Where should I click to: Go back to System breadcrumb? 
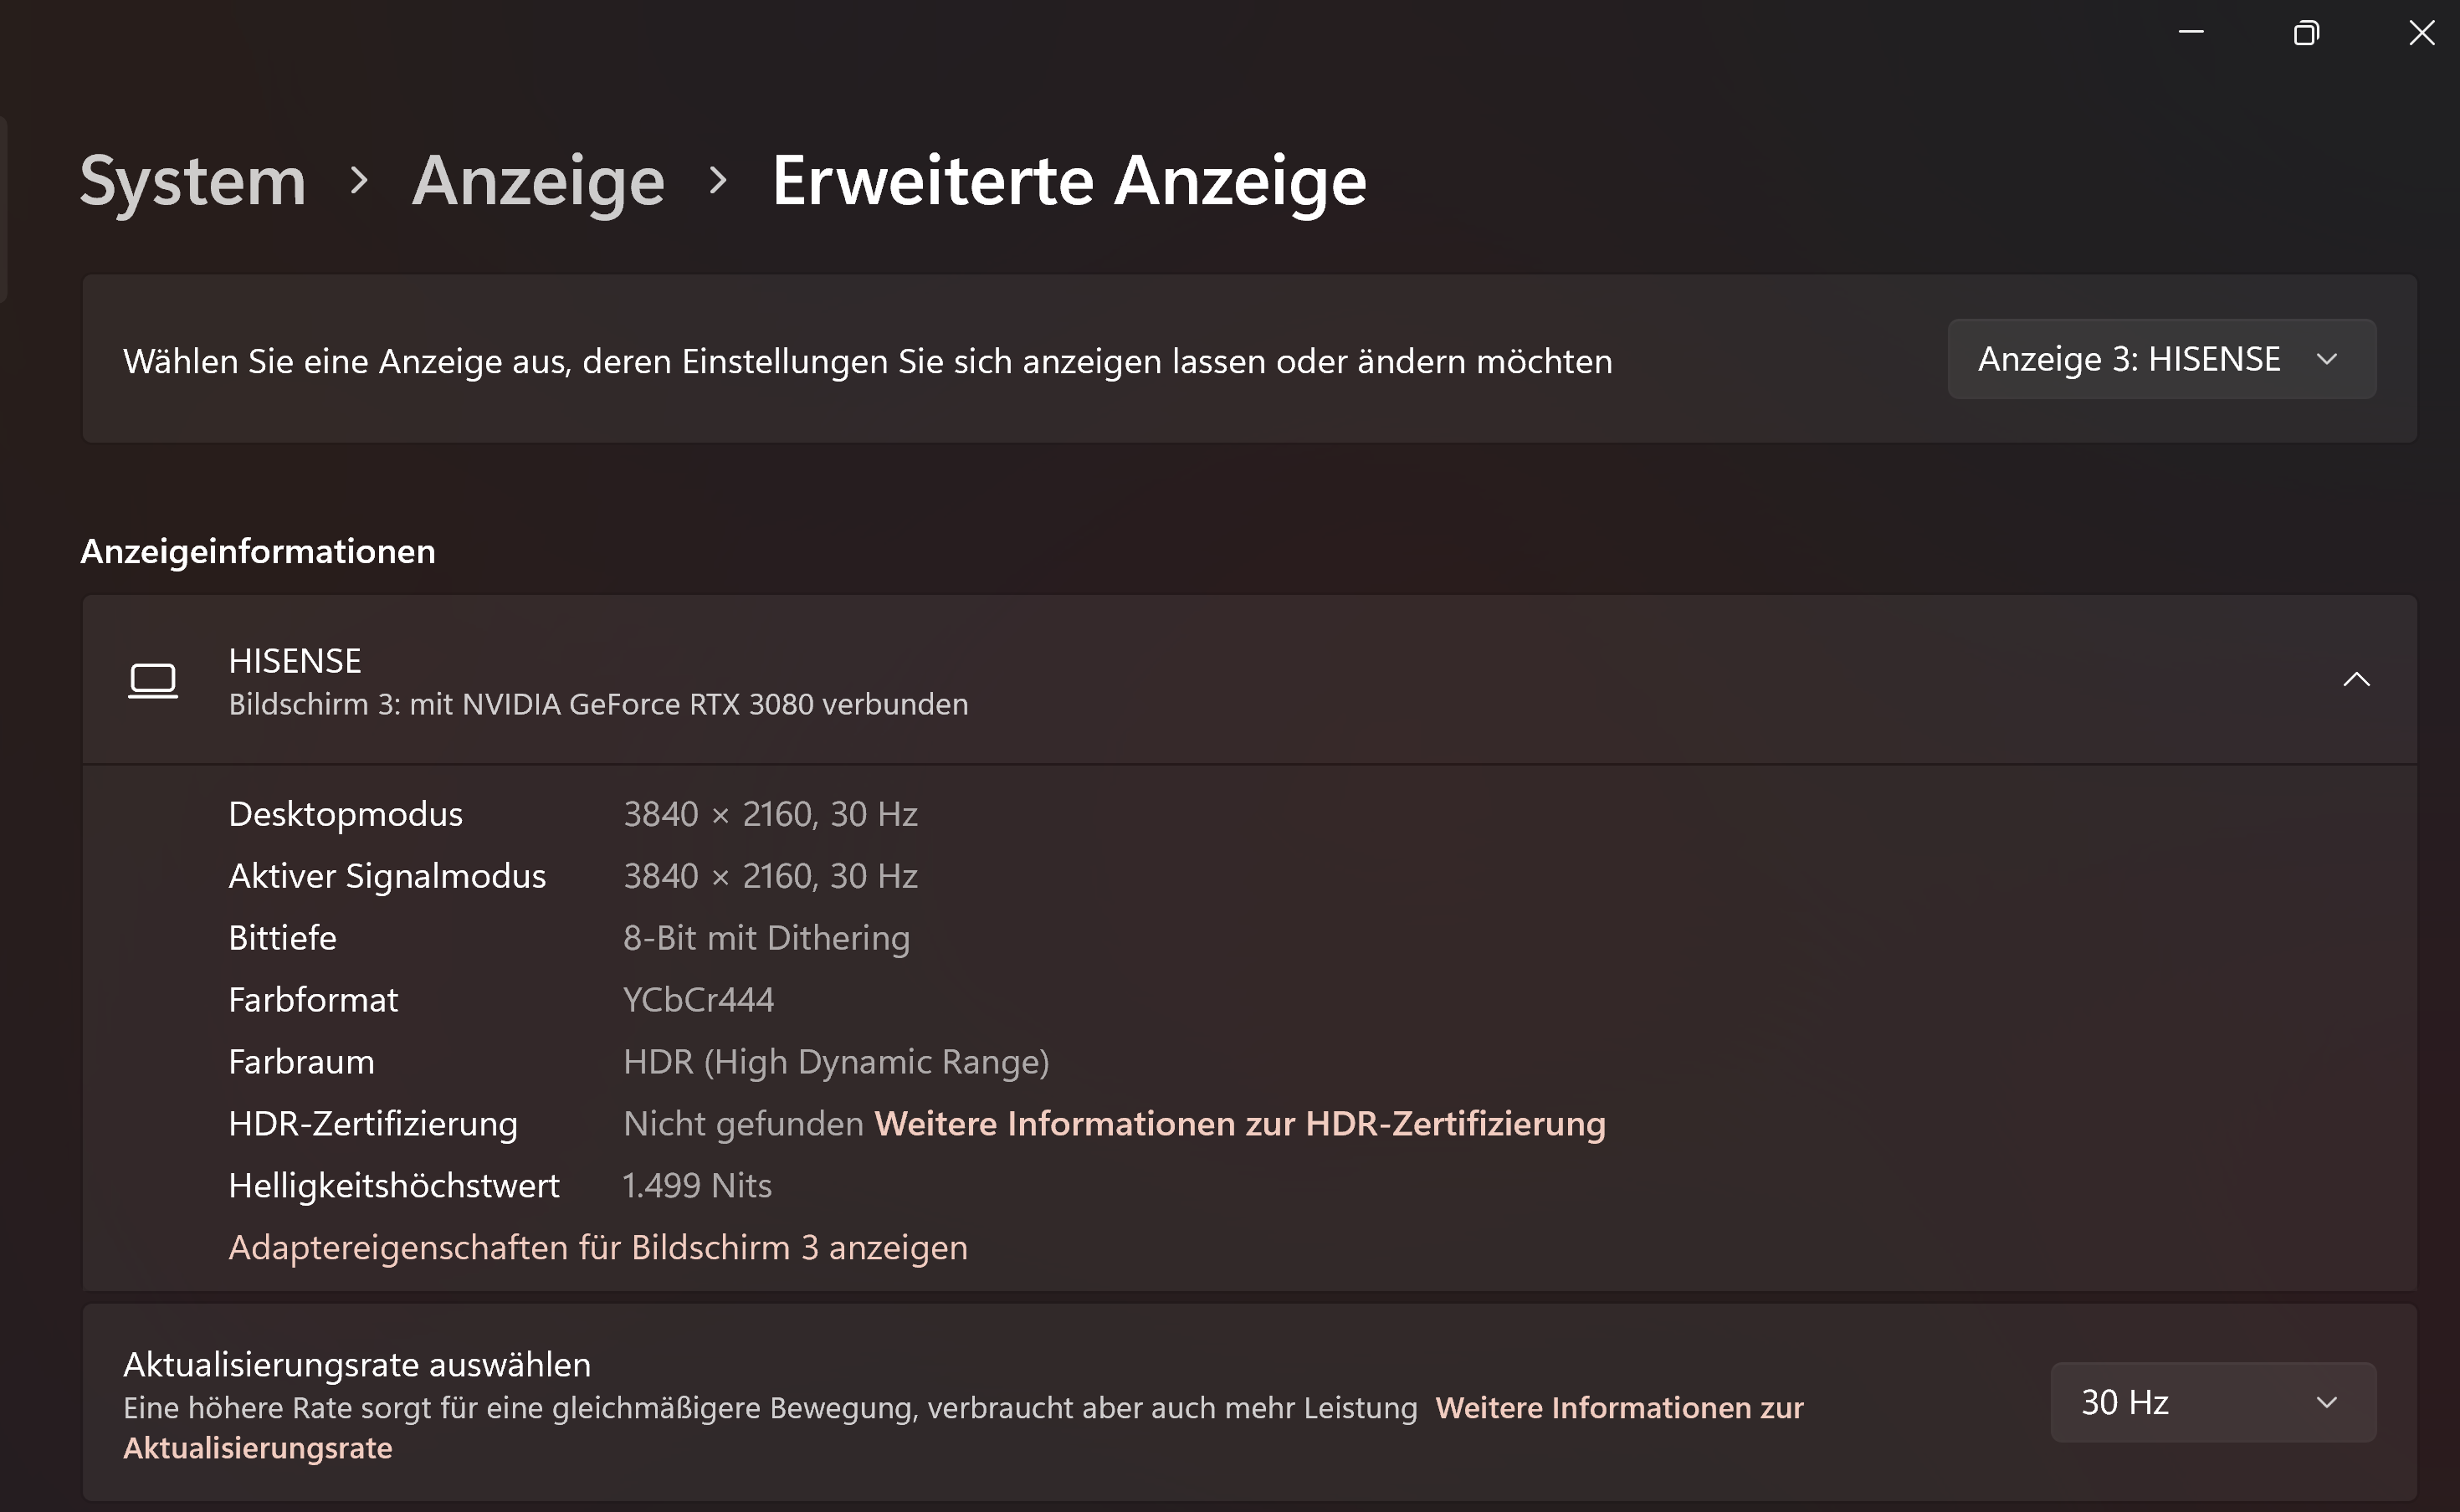pos(193,181)
